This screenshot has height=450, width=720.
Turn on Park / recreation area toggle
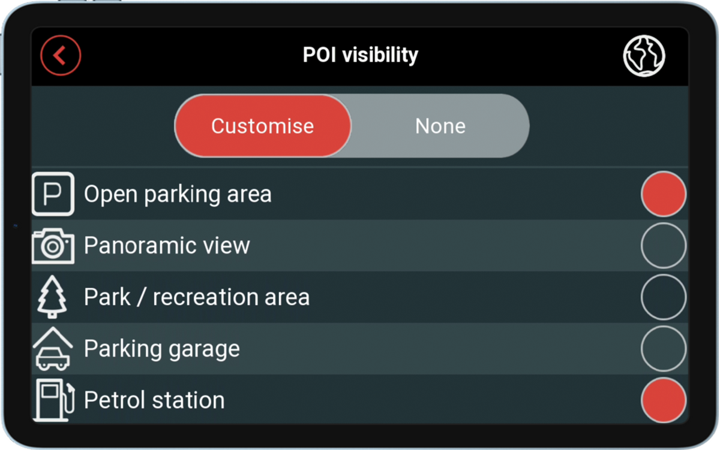click(663, 297)
